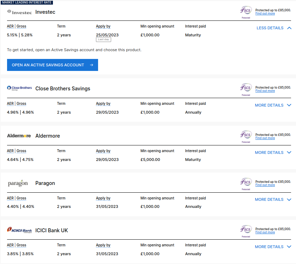The image size is (296, 264).
Task: Open Find out more link for Aldermore
Action: [x=265, y=138]
